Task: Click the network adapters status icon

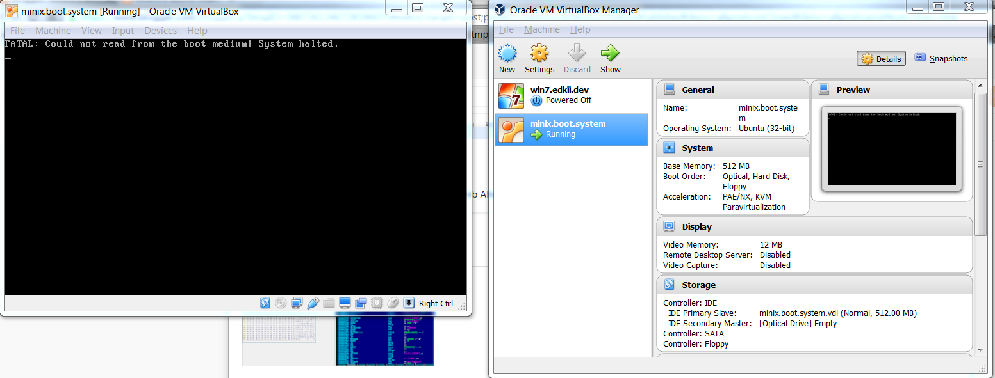Action: pos(297,303)
